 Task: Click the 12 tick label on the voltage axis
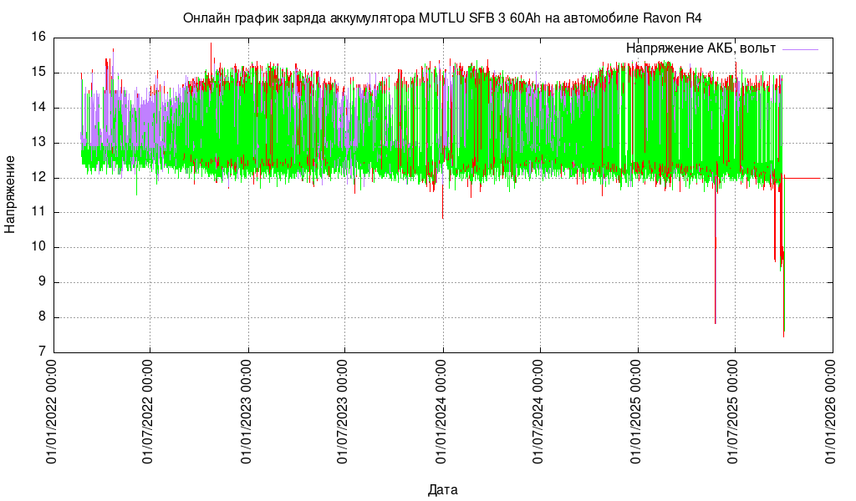(38, 178)
